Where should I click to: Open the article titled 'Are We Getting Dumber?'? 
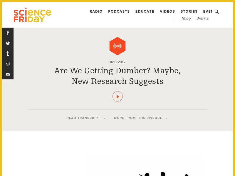117,76
